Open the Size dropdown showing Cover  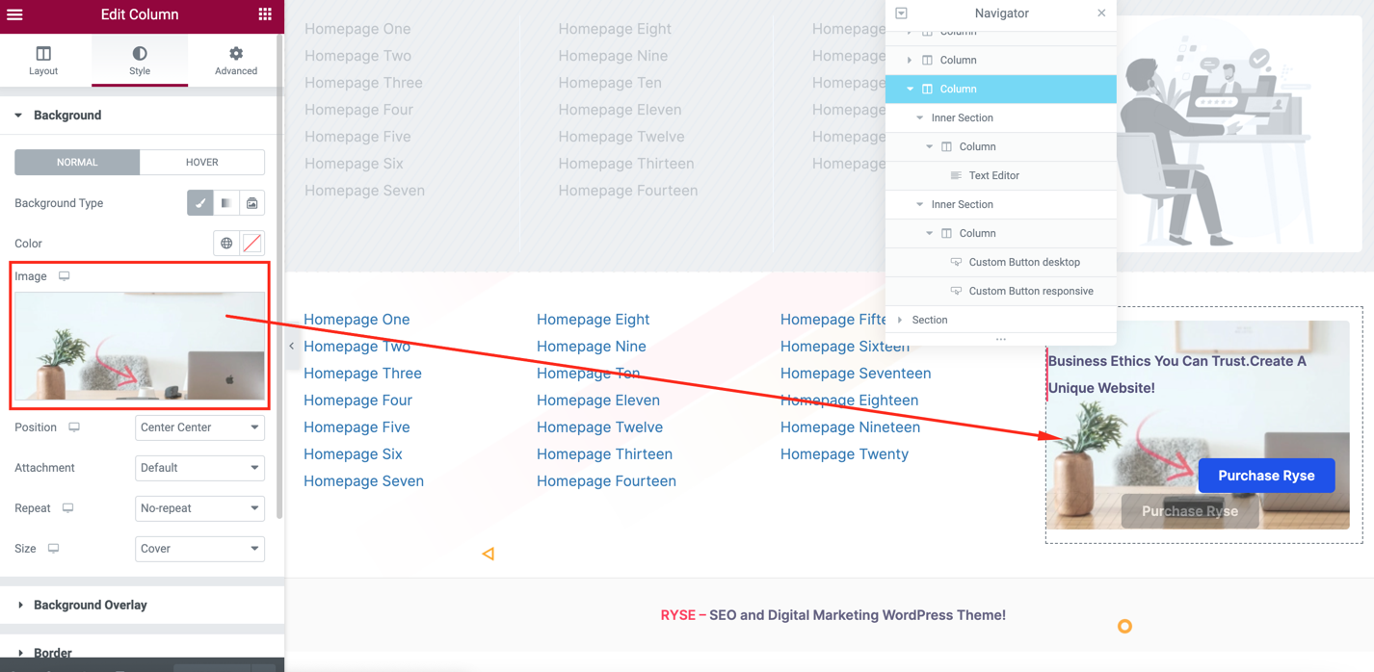199,549
